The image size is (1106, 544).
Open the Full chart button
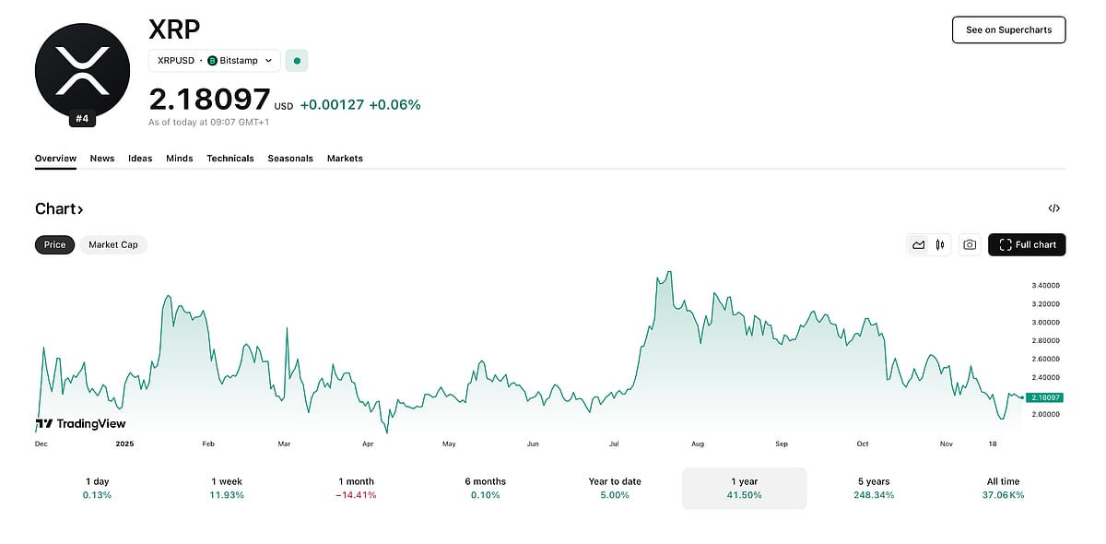(1027, 244)
